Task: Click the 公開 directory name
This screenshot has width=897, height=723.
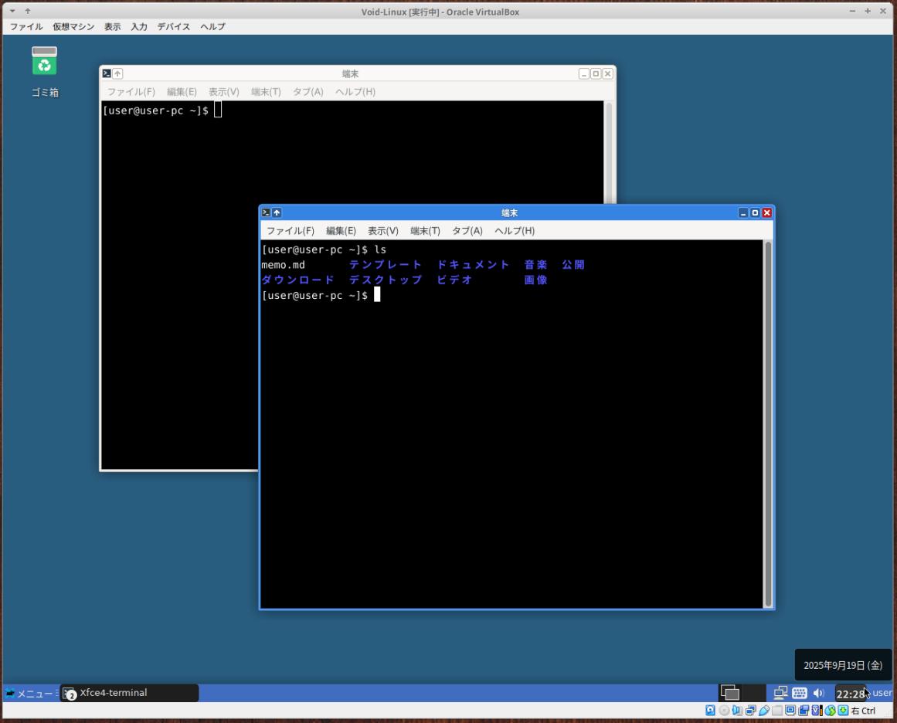Action: pyautogui.click(x=573, y=264)
